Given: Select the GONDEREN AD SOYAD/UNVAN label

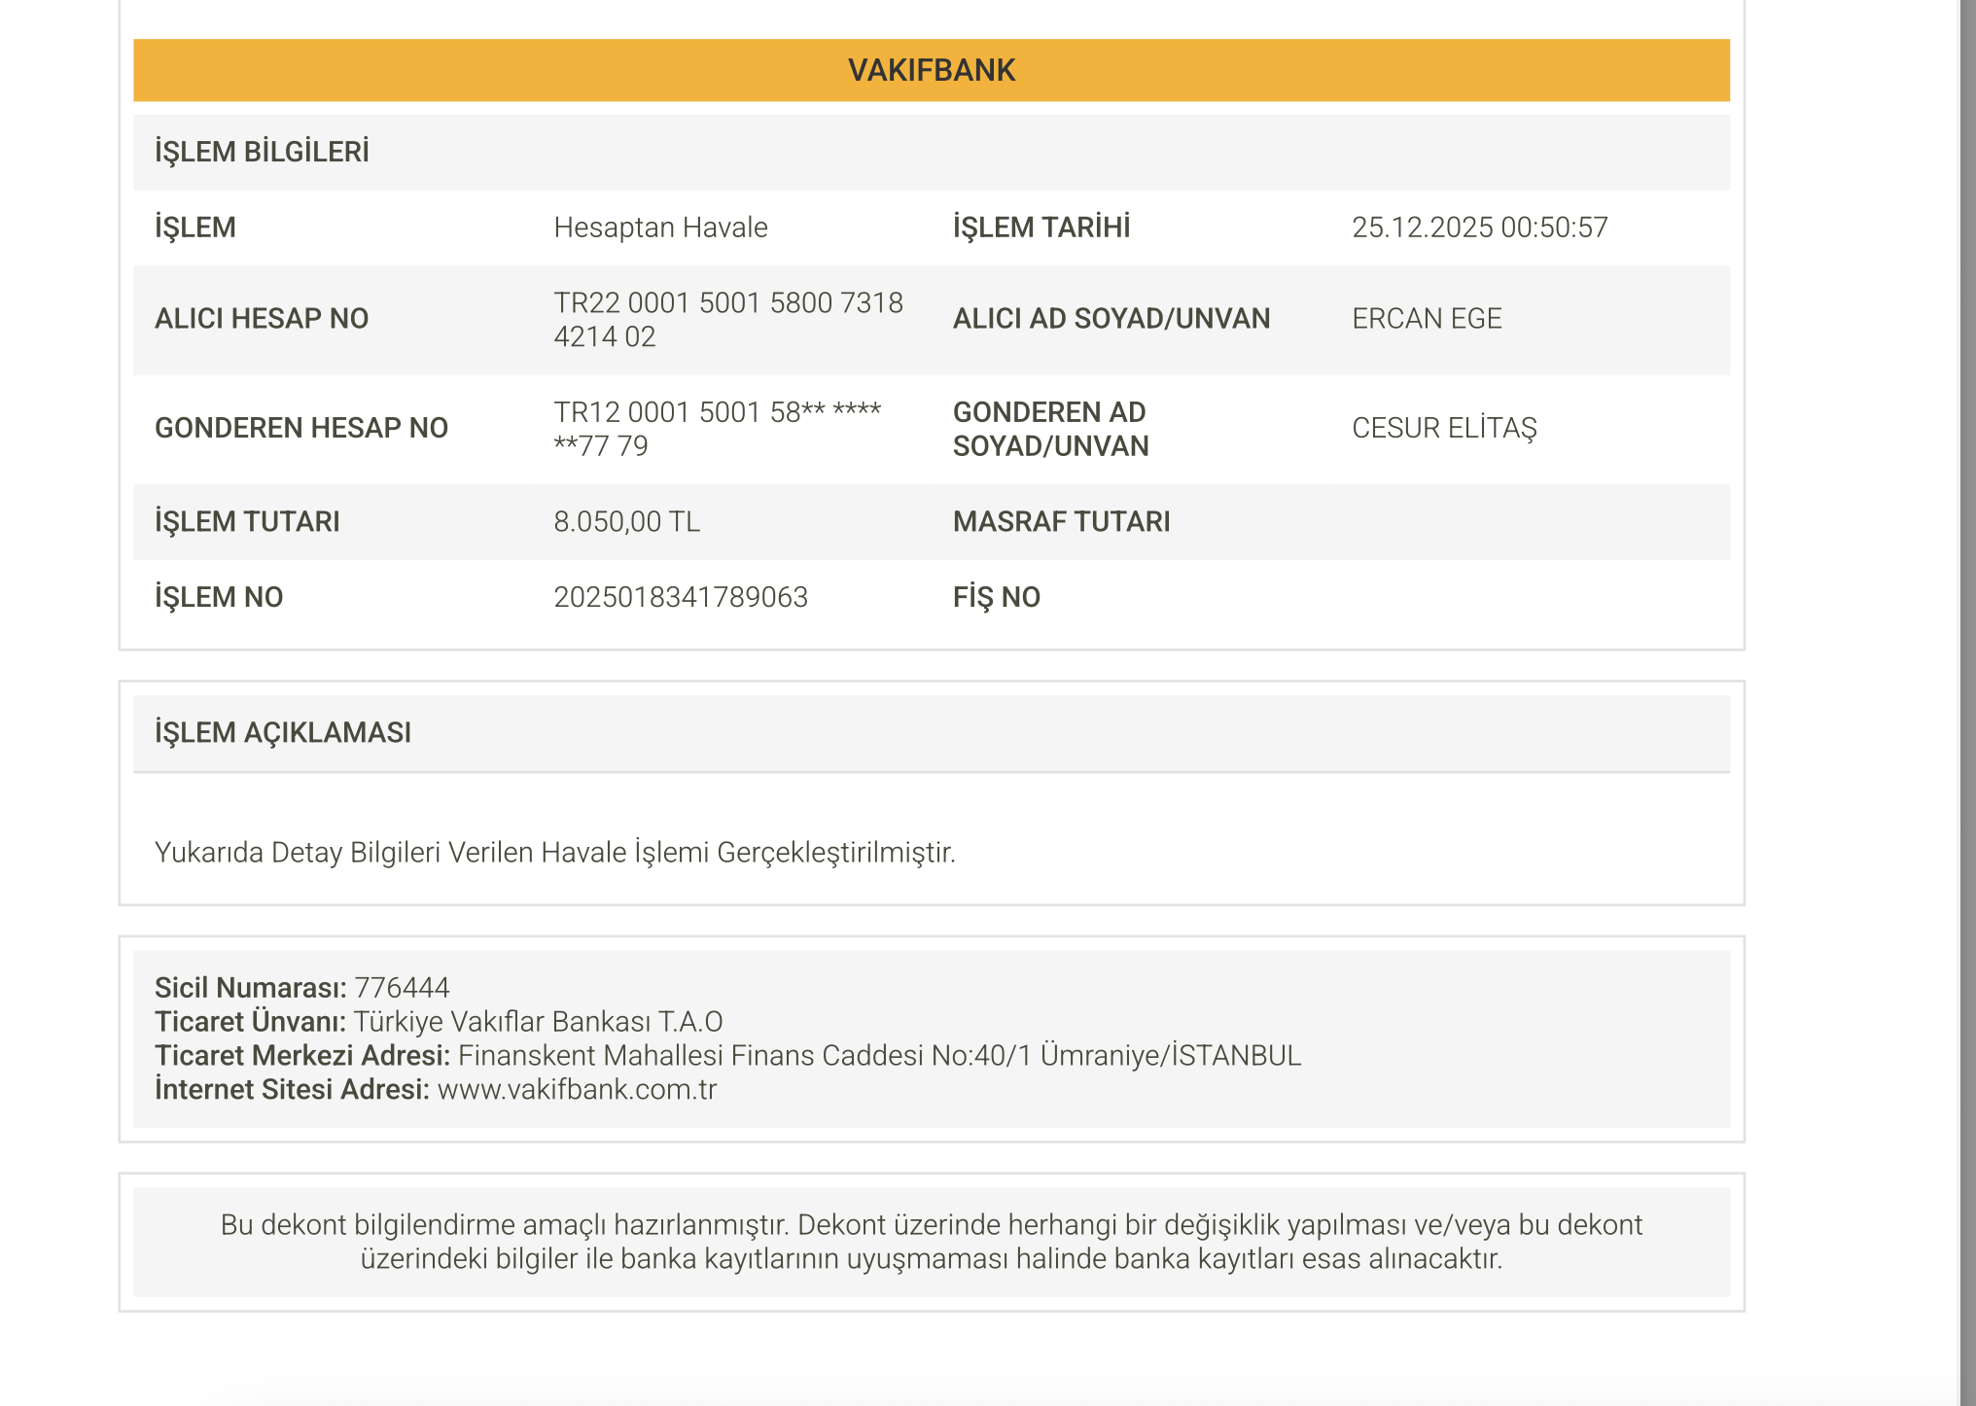Looking at the screenshot, I should tap(1050, 429).
